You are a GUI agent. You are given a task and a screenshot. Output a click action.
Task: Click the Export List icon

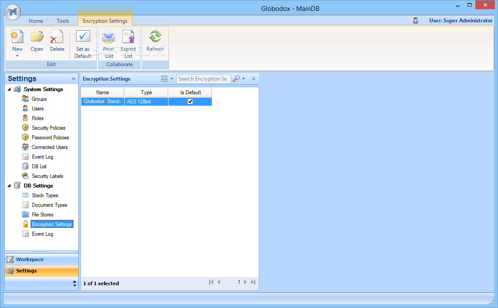point(128,36)
